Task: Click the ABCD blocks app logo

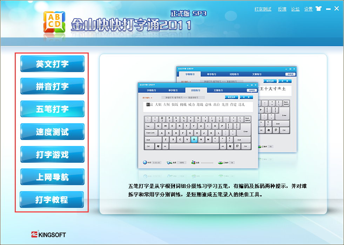Action: [54, 22]
